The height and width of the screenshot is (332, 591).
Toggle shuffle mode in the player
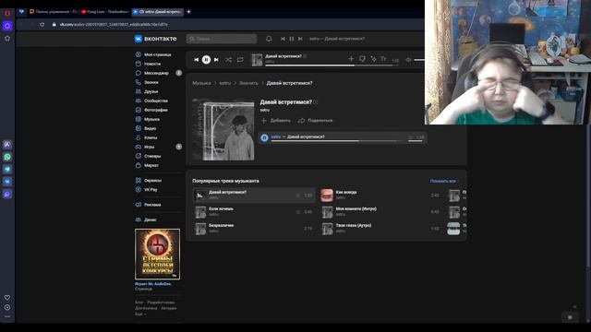click(x=228, y=59)
